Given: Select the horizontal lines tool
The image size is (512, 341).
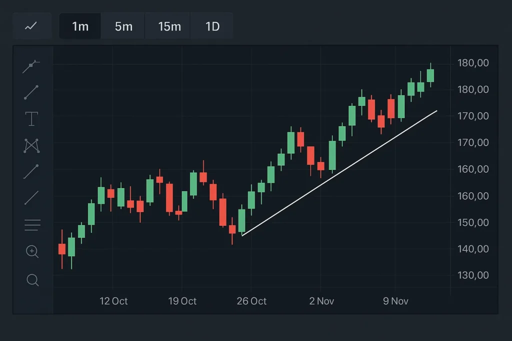Looking at the screenshot, I should coord(32,225).
